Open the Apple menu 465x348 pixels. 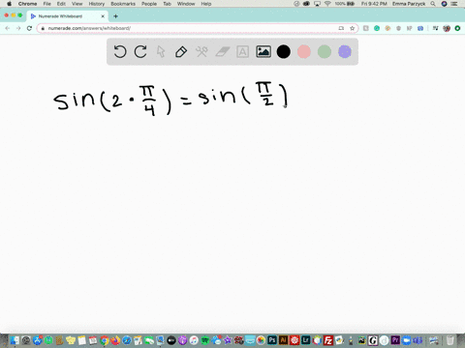pyautogui.click(x=9, y=4)
